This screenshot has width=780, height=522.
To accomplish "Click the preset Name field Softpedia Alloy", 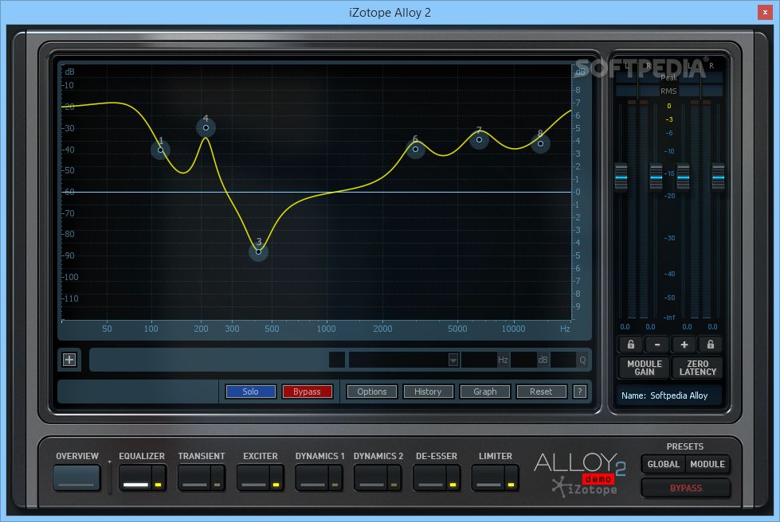I will [668, 395].
